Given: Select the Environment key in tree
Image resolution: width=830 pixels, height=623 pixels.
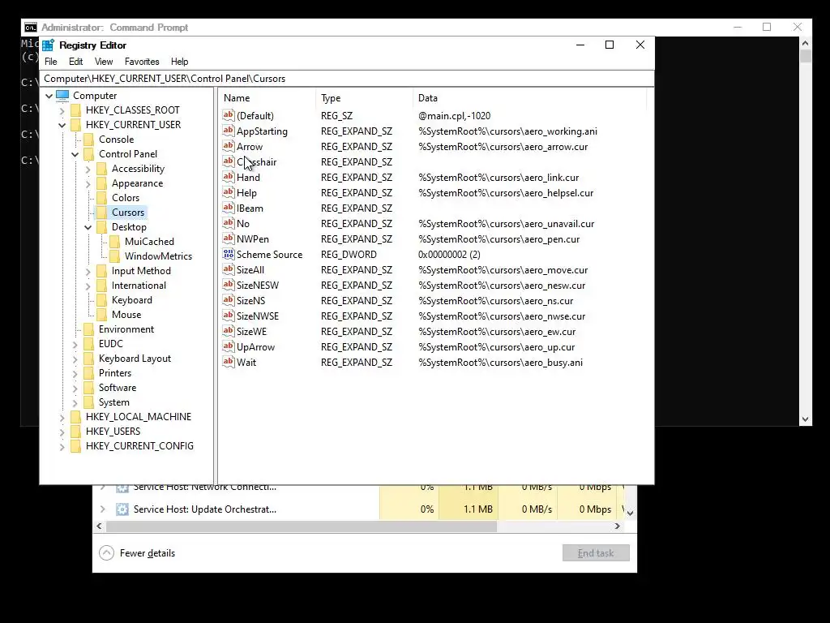Looking at the screenshot, I should (x=126, y=329).
